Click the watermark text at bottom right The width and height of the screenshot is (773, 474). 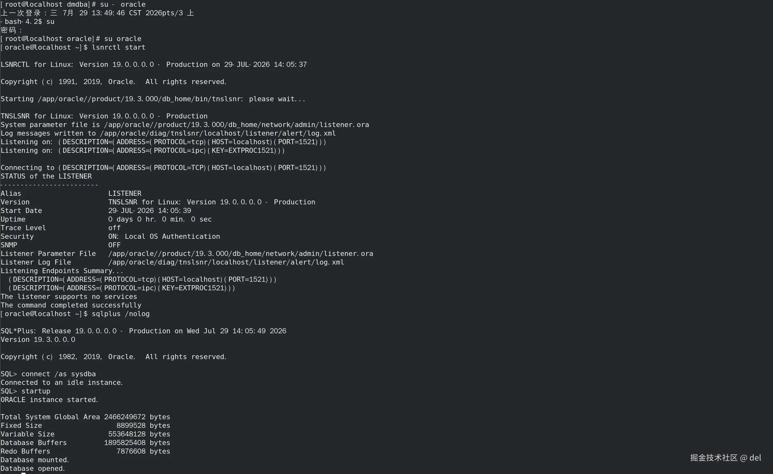[726, 458]
